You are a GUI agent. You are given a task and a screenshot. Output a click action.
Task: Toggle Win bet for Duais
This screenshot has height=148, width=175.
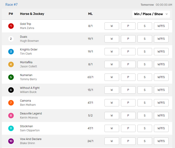pos(112,39)
